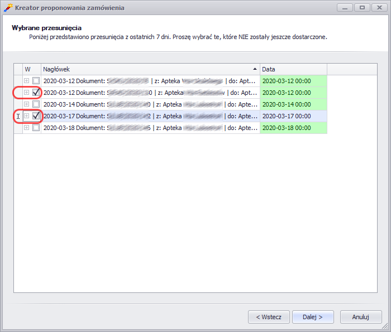The image size is (391, 332).
Task: Tick the unchecked 2020-03-12 row checkbox
Action: point(36,81)
